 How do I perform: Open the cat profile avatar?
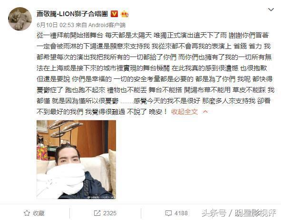pyautogui.click(x=20, y=19)
